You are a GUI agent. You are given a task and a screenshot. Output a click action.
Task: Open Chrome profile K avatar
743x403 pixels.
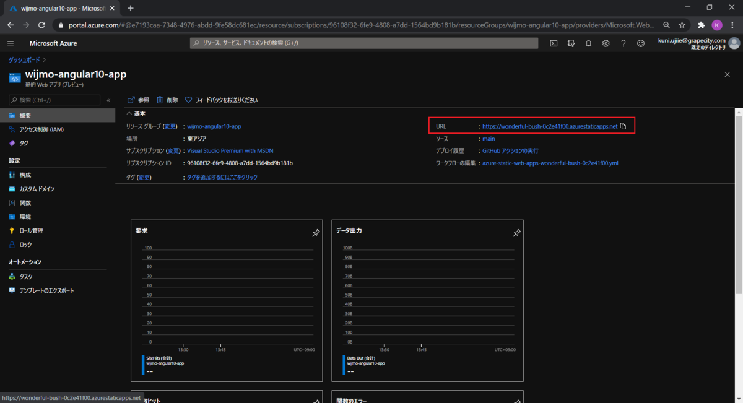click(717, 25)
